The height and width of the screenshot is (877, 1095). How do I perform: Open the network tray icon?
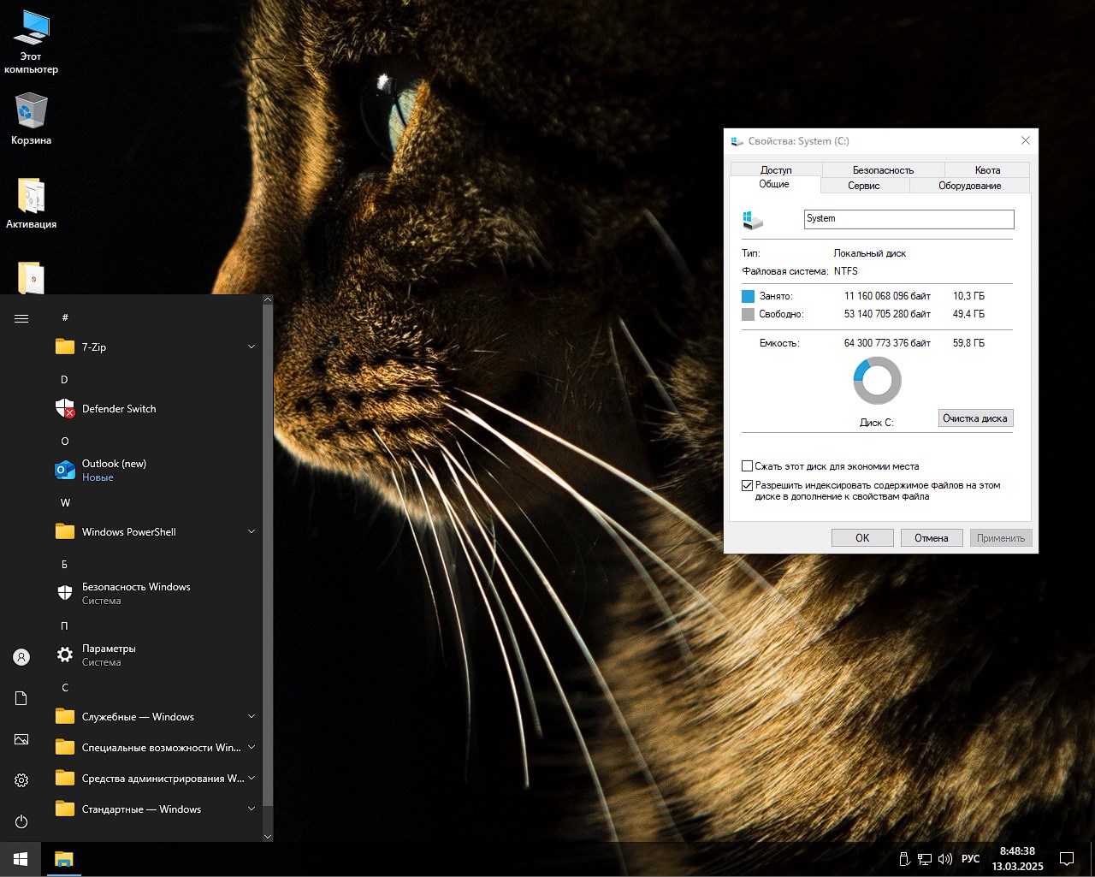pos(925,859)
